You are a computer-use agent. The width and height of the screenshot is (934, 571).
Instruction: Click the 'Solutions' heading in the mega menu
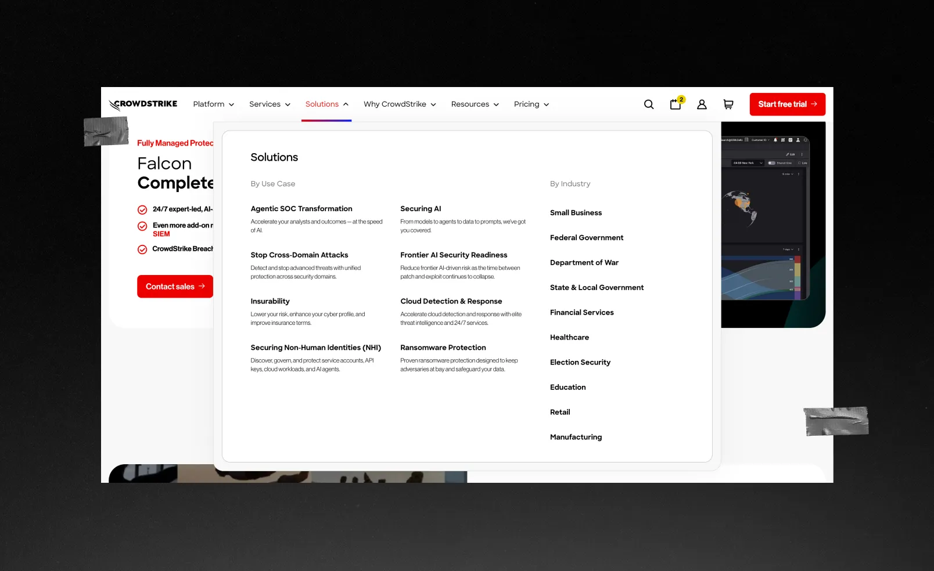click(274, 157)
